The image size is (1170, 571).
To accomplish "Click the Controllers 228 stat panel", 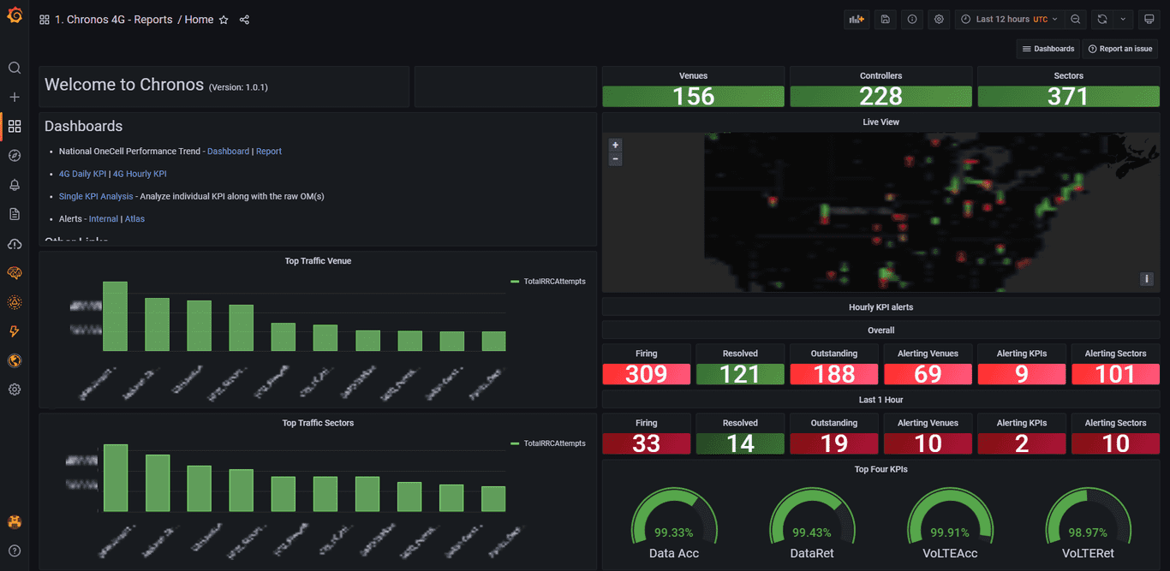I will 880,88.
